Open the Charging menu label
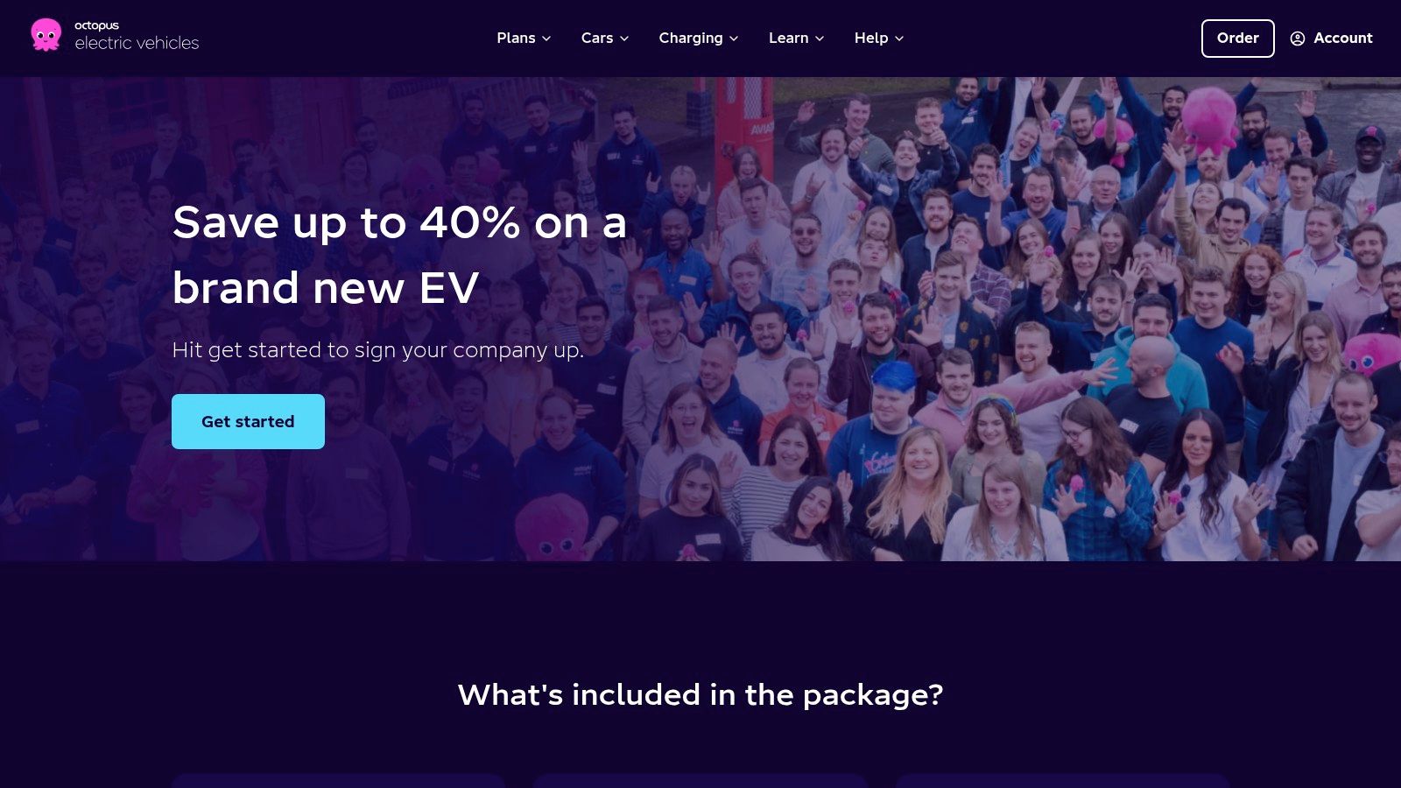Viewport: 1401px width, 788px height. (x=691, y=38)
